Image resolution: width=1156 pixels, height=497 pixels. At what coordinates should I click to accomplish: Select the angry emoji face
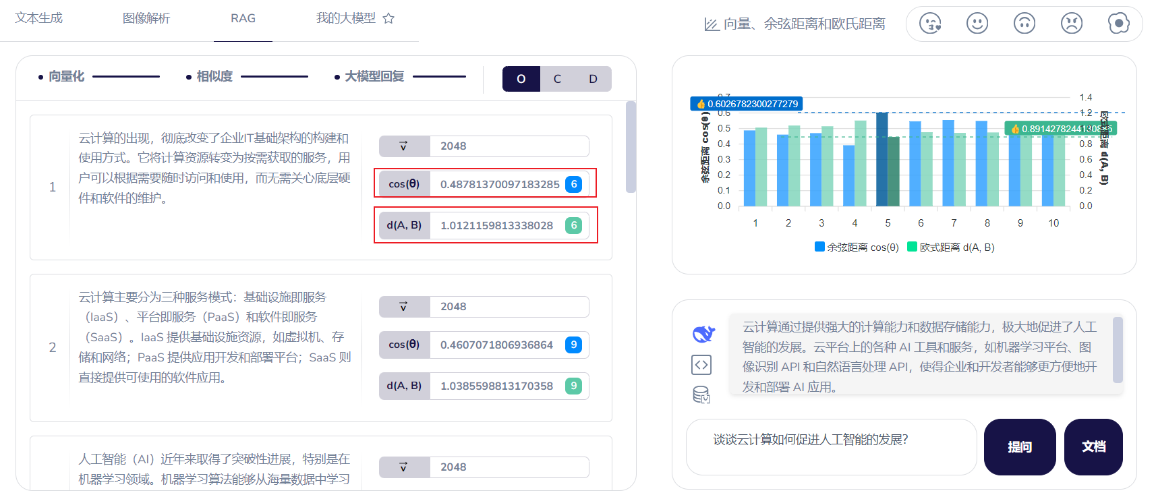click(1072, 24)
